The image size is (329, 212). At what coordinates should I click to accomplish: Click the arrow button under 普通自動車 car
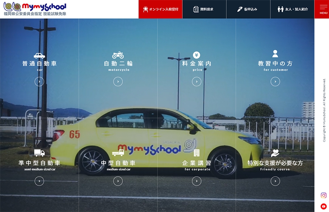click(x=39, y=82)
